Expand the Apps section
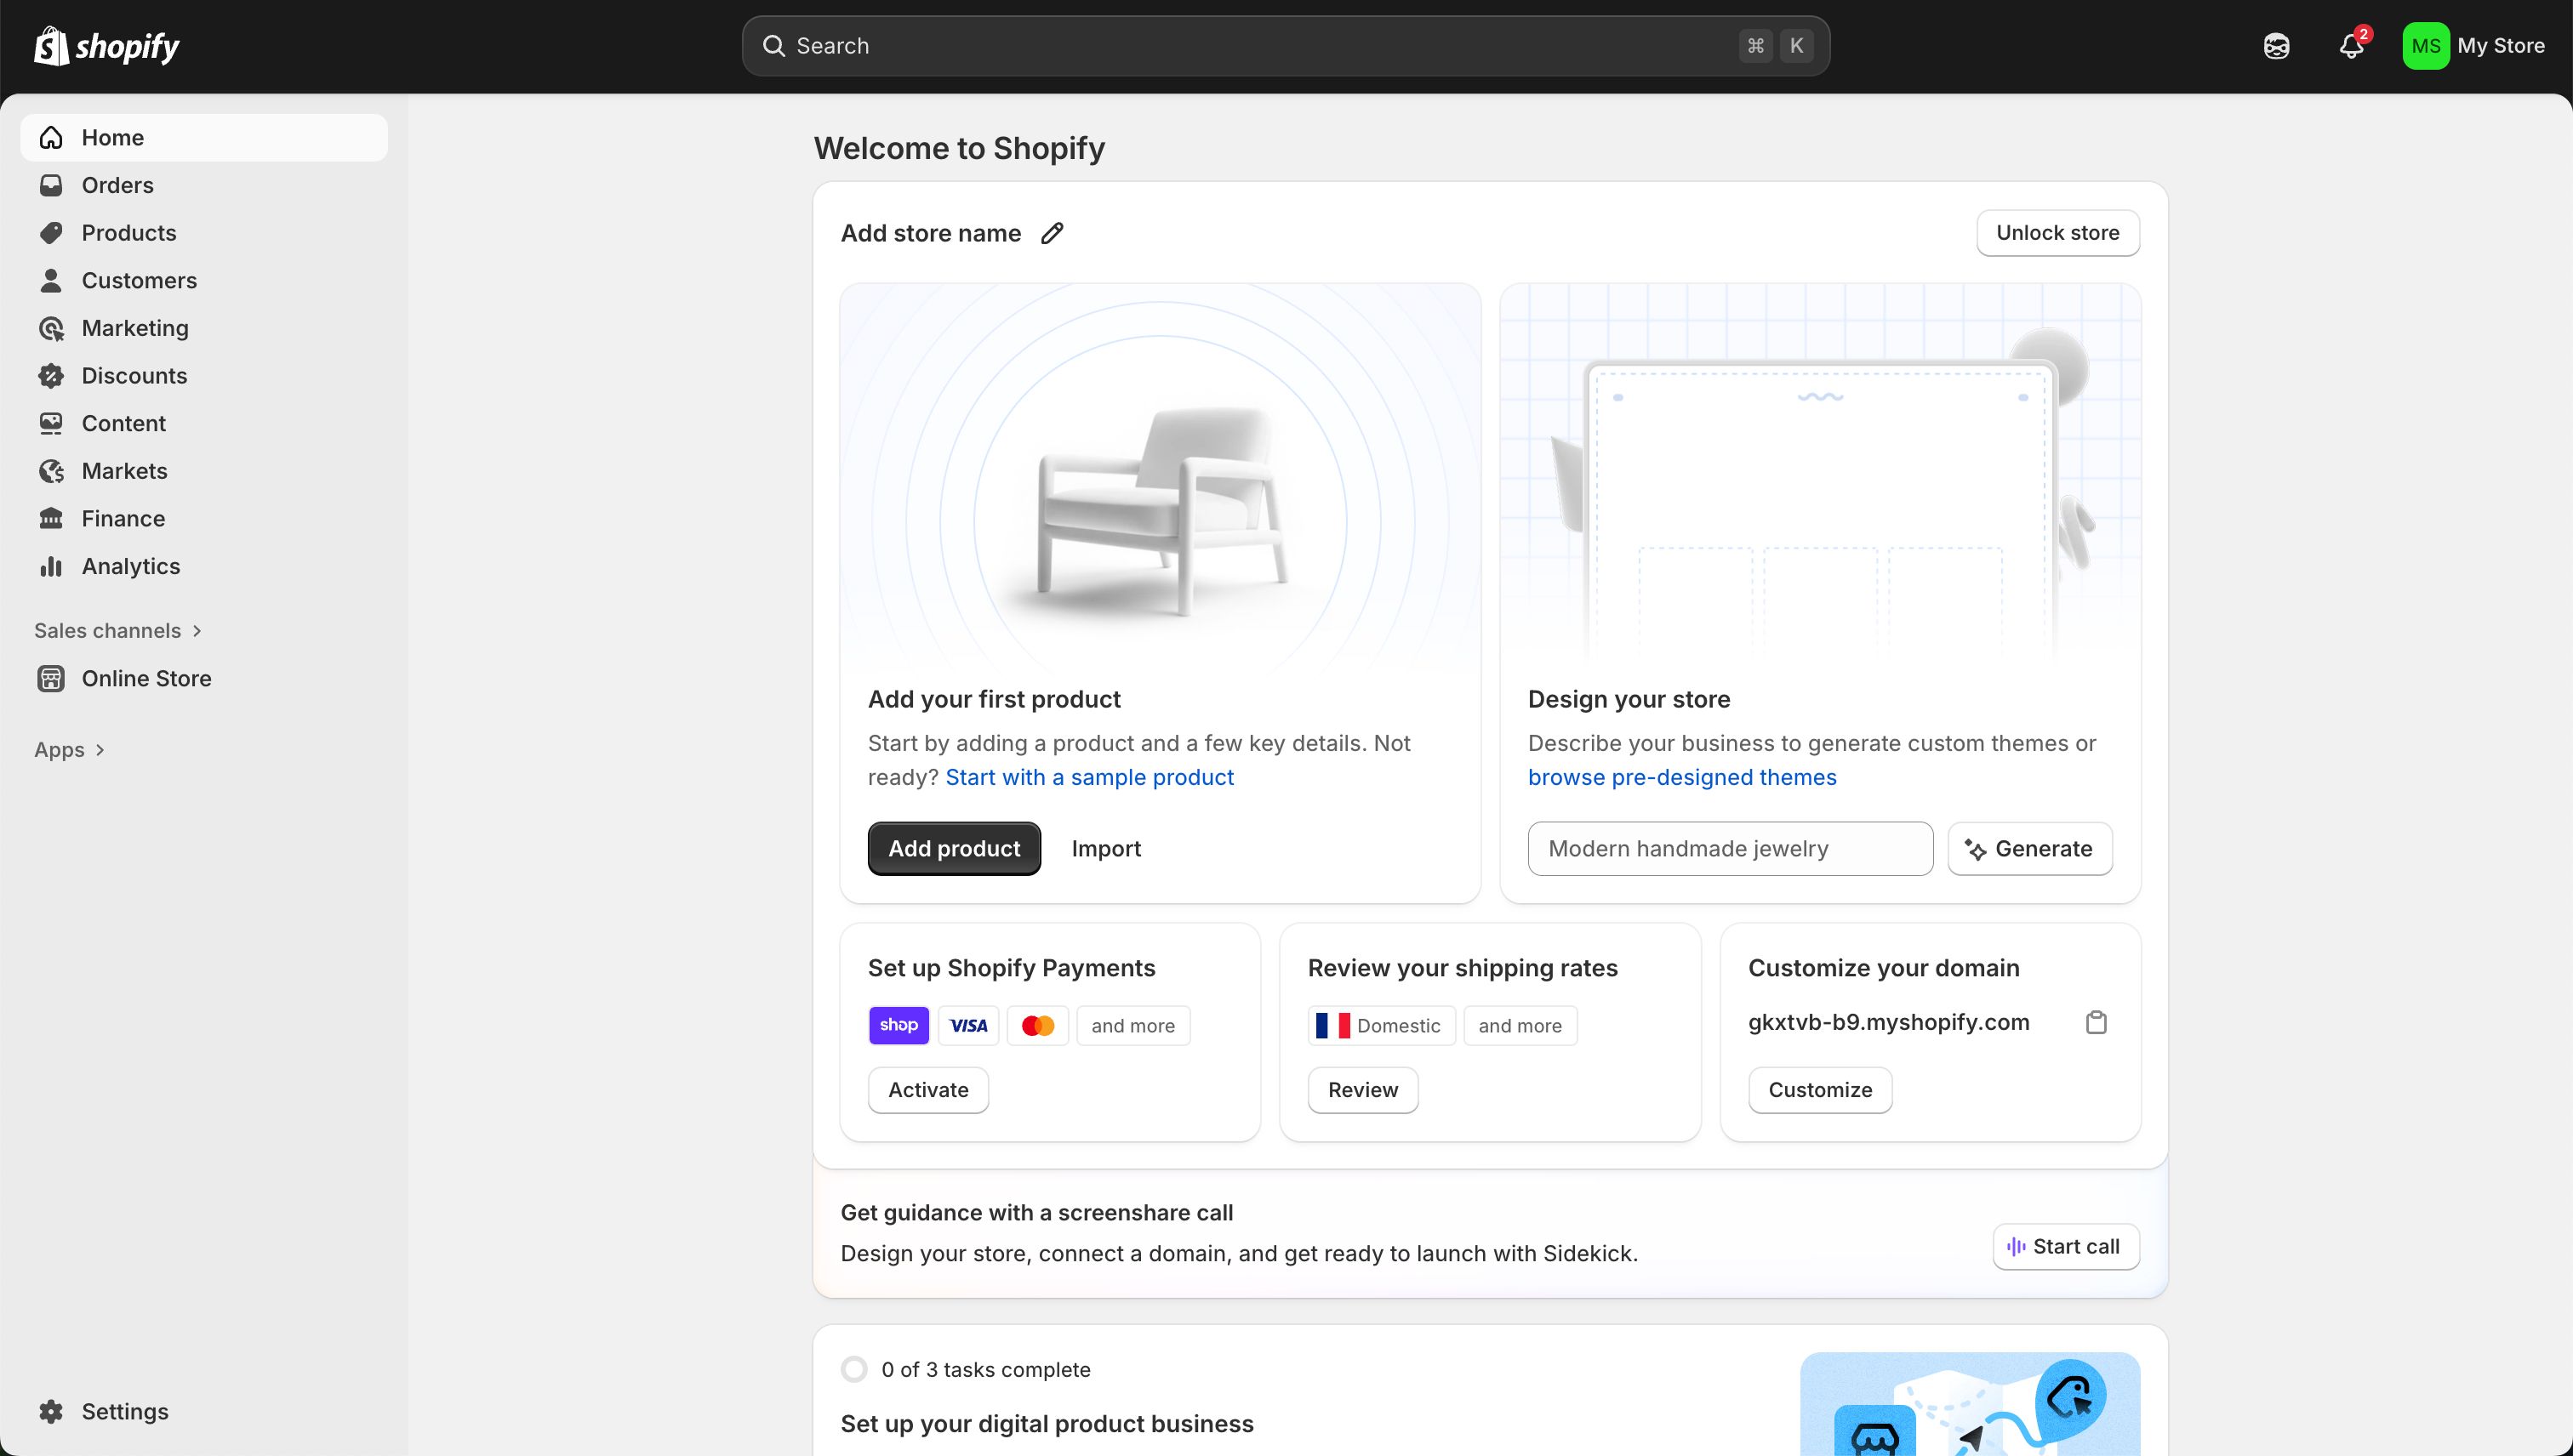 70,749
